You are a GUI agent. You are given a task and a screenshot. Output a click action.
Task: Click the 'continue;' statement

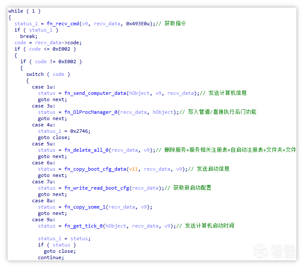(51, 257)
